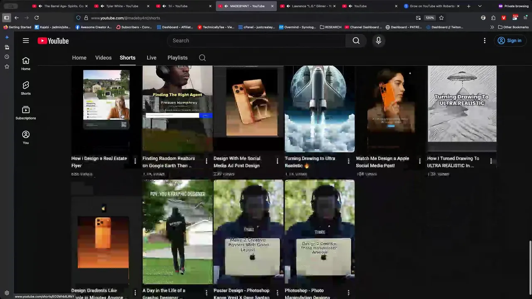The width and height of the screenshot is (532, 299).
Task: Go forward with the browser forward arrow
Action: pos(26,18)
